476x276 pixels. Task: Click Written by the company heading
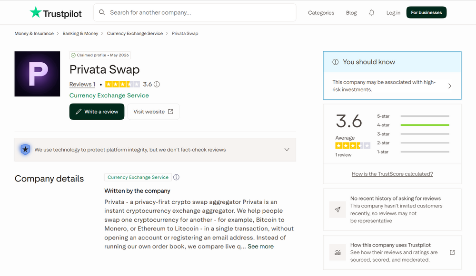(x=137, y=191)
